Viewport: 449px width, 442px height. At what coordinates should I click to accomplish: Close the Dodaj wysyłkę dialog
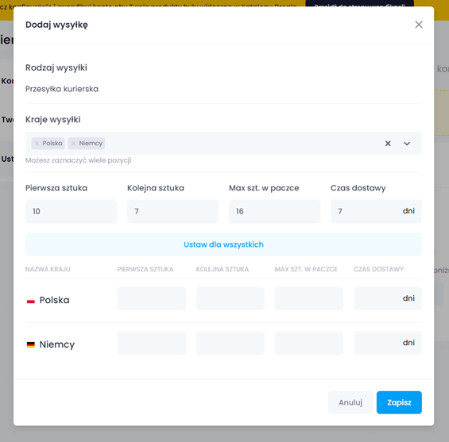coord(419,25)
